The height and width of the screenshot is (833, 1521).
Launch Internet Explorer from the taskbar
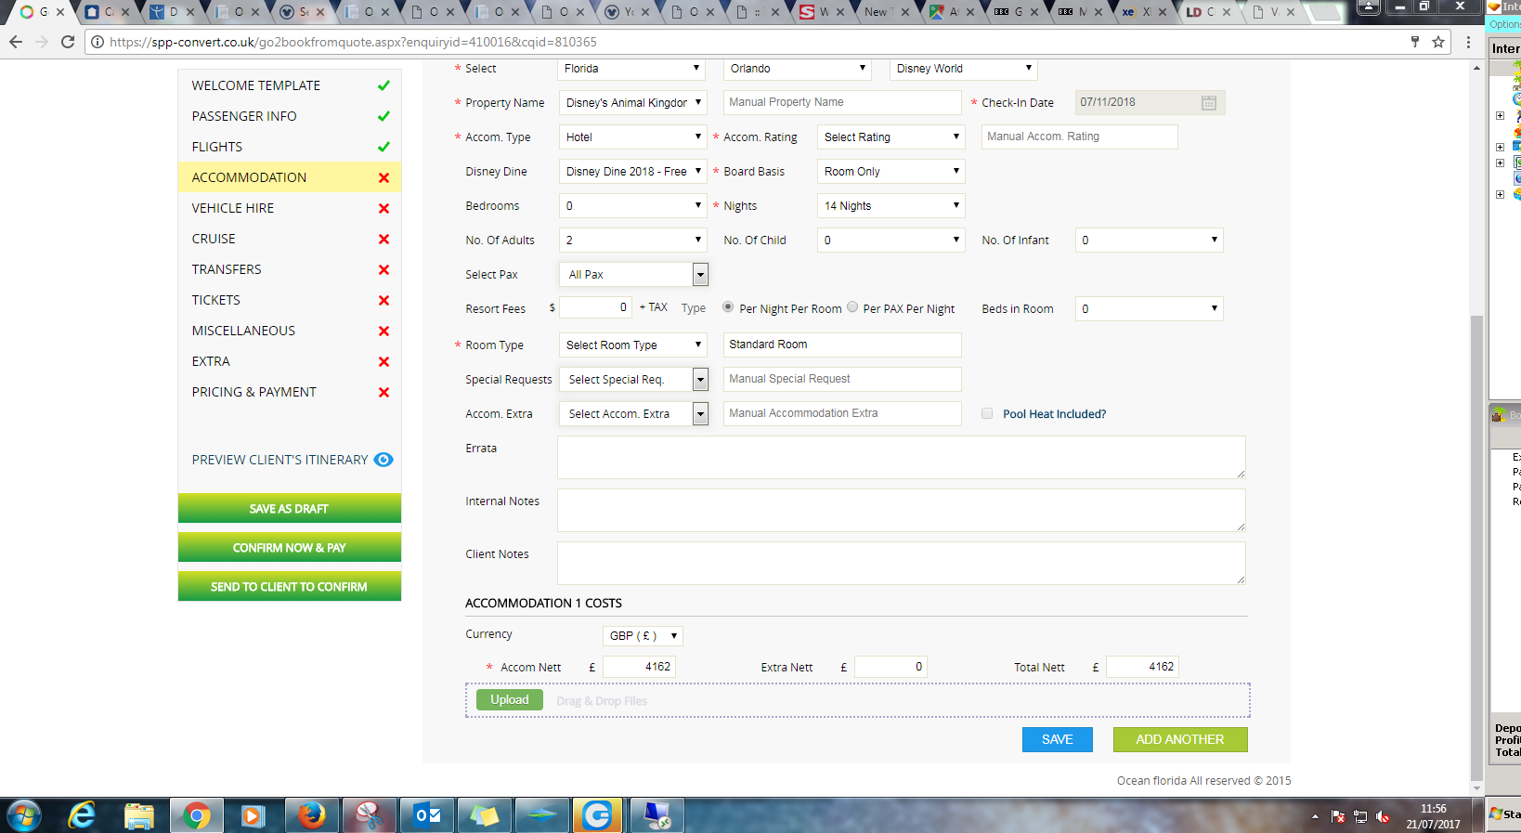[x=82, y=816]
